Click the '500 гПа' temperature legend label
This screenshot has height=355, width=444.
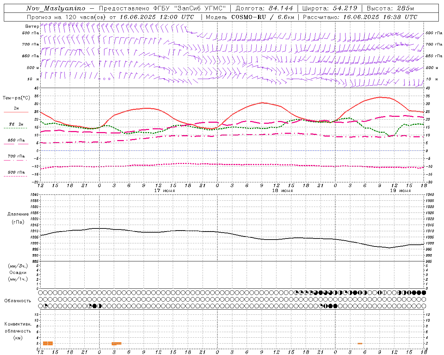(16, 172)
